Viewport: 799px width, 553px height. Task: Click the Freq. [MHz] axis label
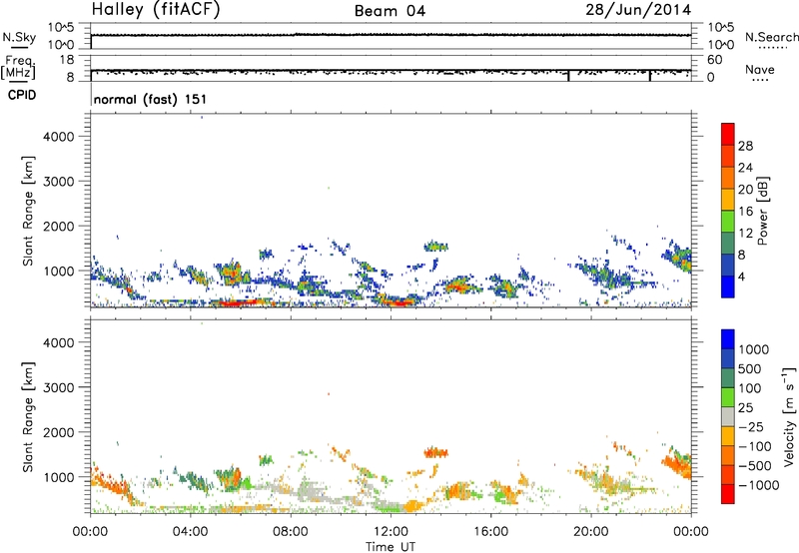pos(18,67)
